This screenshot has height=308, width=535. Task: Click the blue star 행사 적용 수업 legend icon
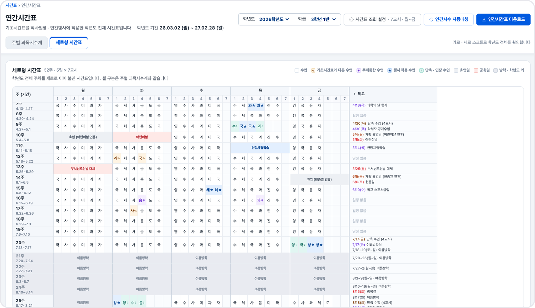[x=389, y=70]
